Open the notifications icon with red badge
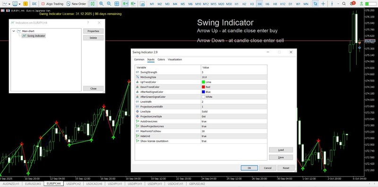The height and width of the screenshot is (187, 378). [352, 3]
